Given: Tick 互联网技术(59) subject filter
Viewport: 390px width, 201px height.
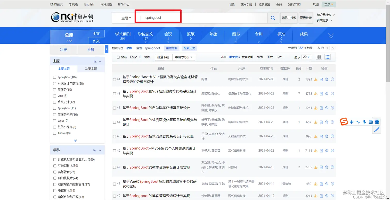Looking at the screenshot, I should tap(55, 166).
